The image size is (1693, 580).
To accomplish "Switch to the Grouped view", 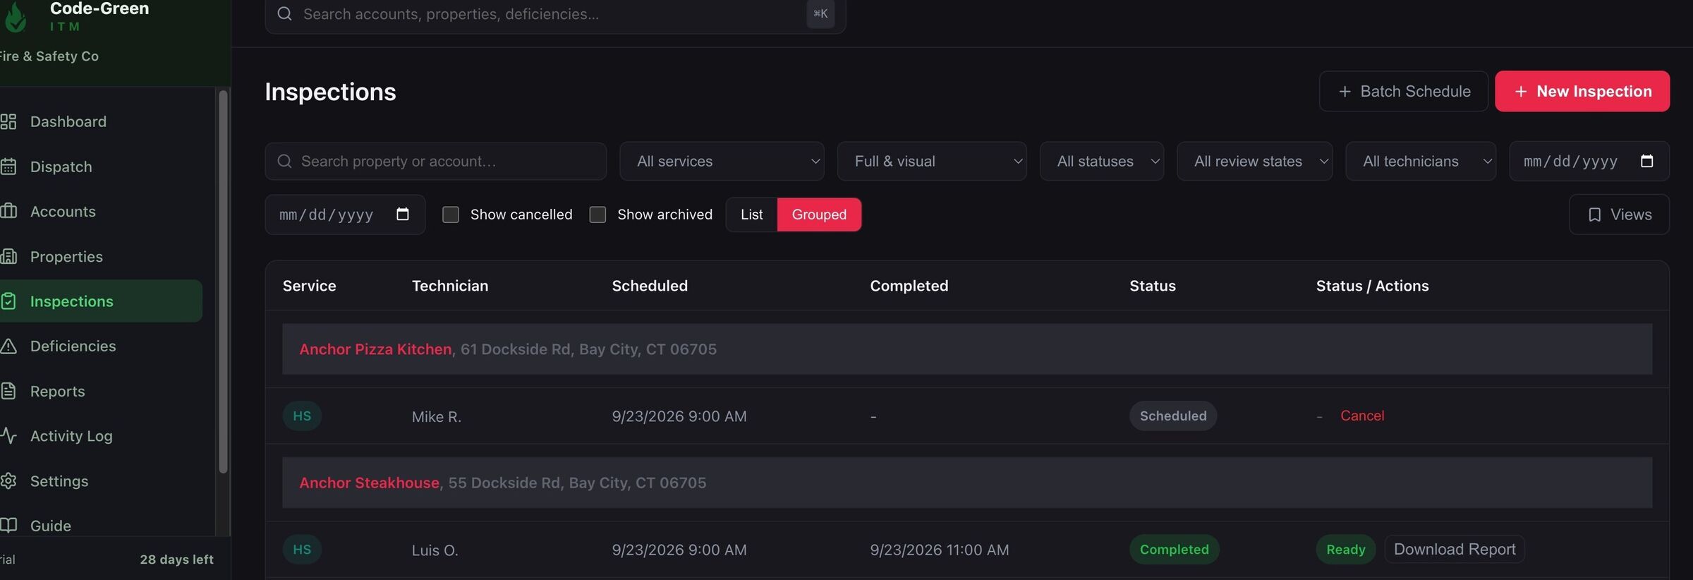I will point(819,215).
